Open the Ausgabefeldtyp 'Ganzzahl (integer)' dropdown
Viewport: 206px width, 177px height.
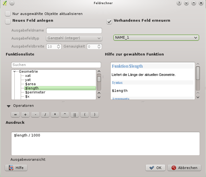74,38
